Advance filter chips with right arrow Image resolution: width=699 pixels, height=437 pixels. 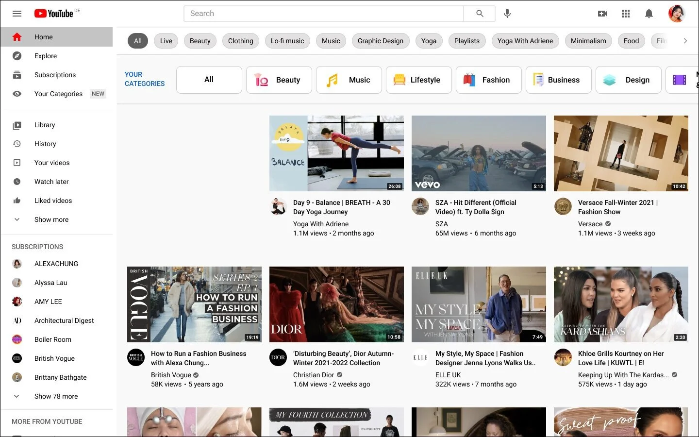(x=685, y=41)
